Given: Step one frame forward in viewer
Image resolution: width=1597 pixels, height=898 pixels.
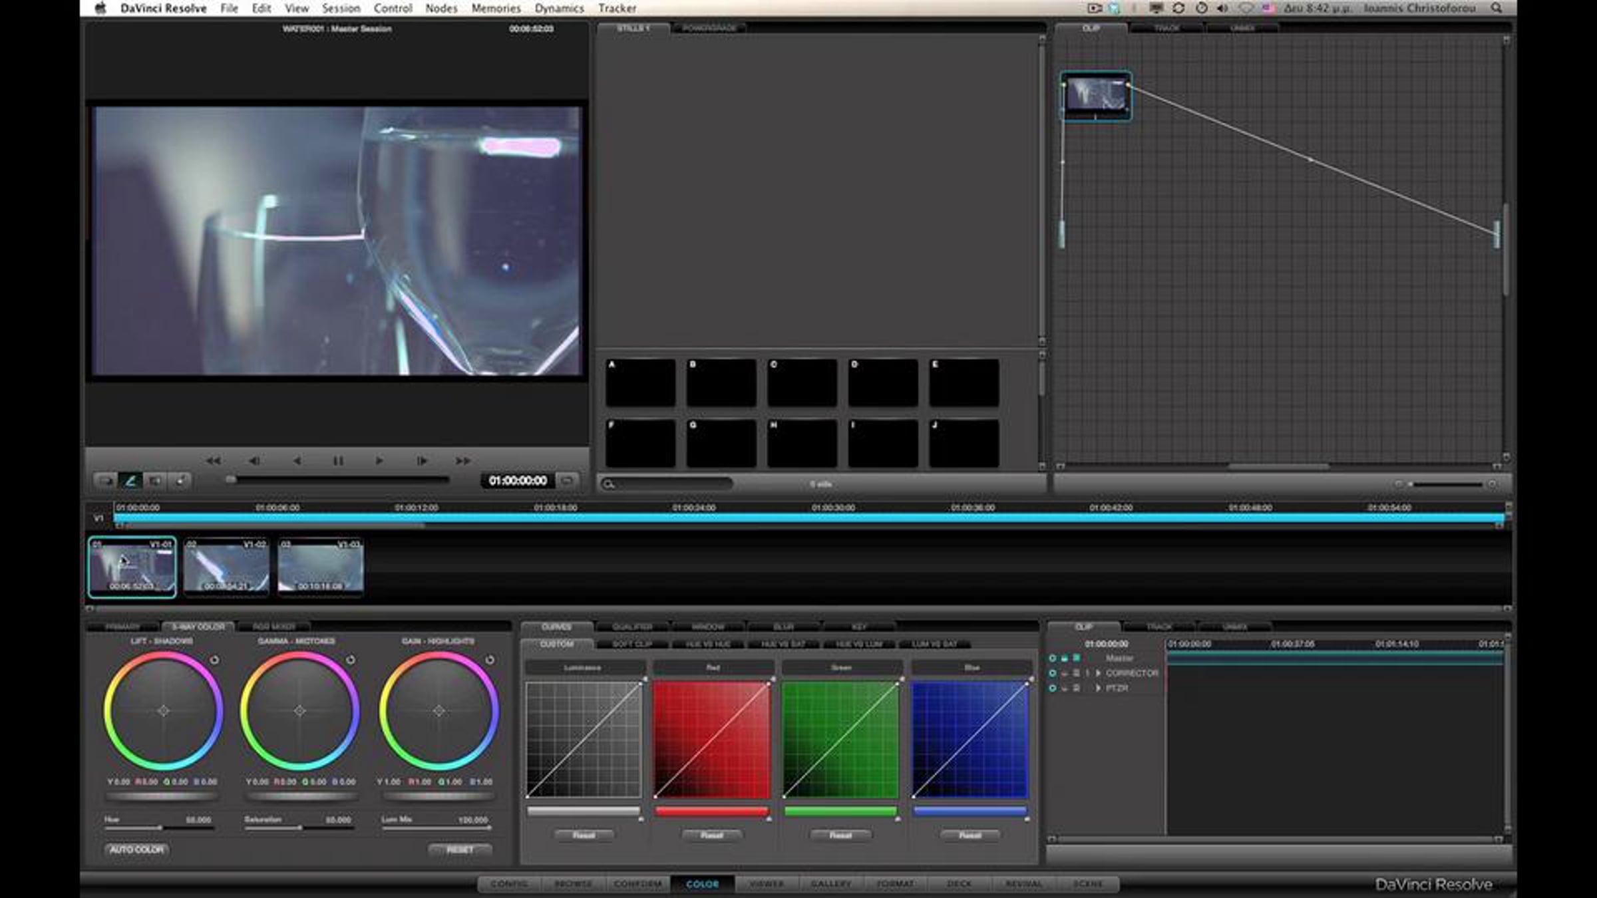Looking at the screenshot, I should click(x=422, y=460).
